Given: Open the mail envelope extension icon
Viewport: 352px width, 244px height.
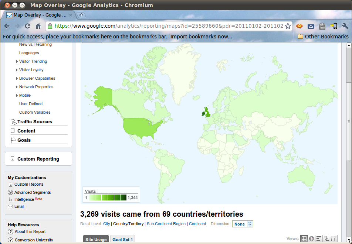Looking at the screenshot, I should pyautogui.click(x=311, y=27).
